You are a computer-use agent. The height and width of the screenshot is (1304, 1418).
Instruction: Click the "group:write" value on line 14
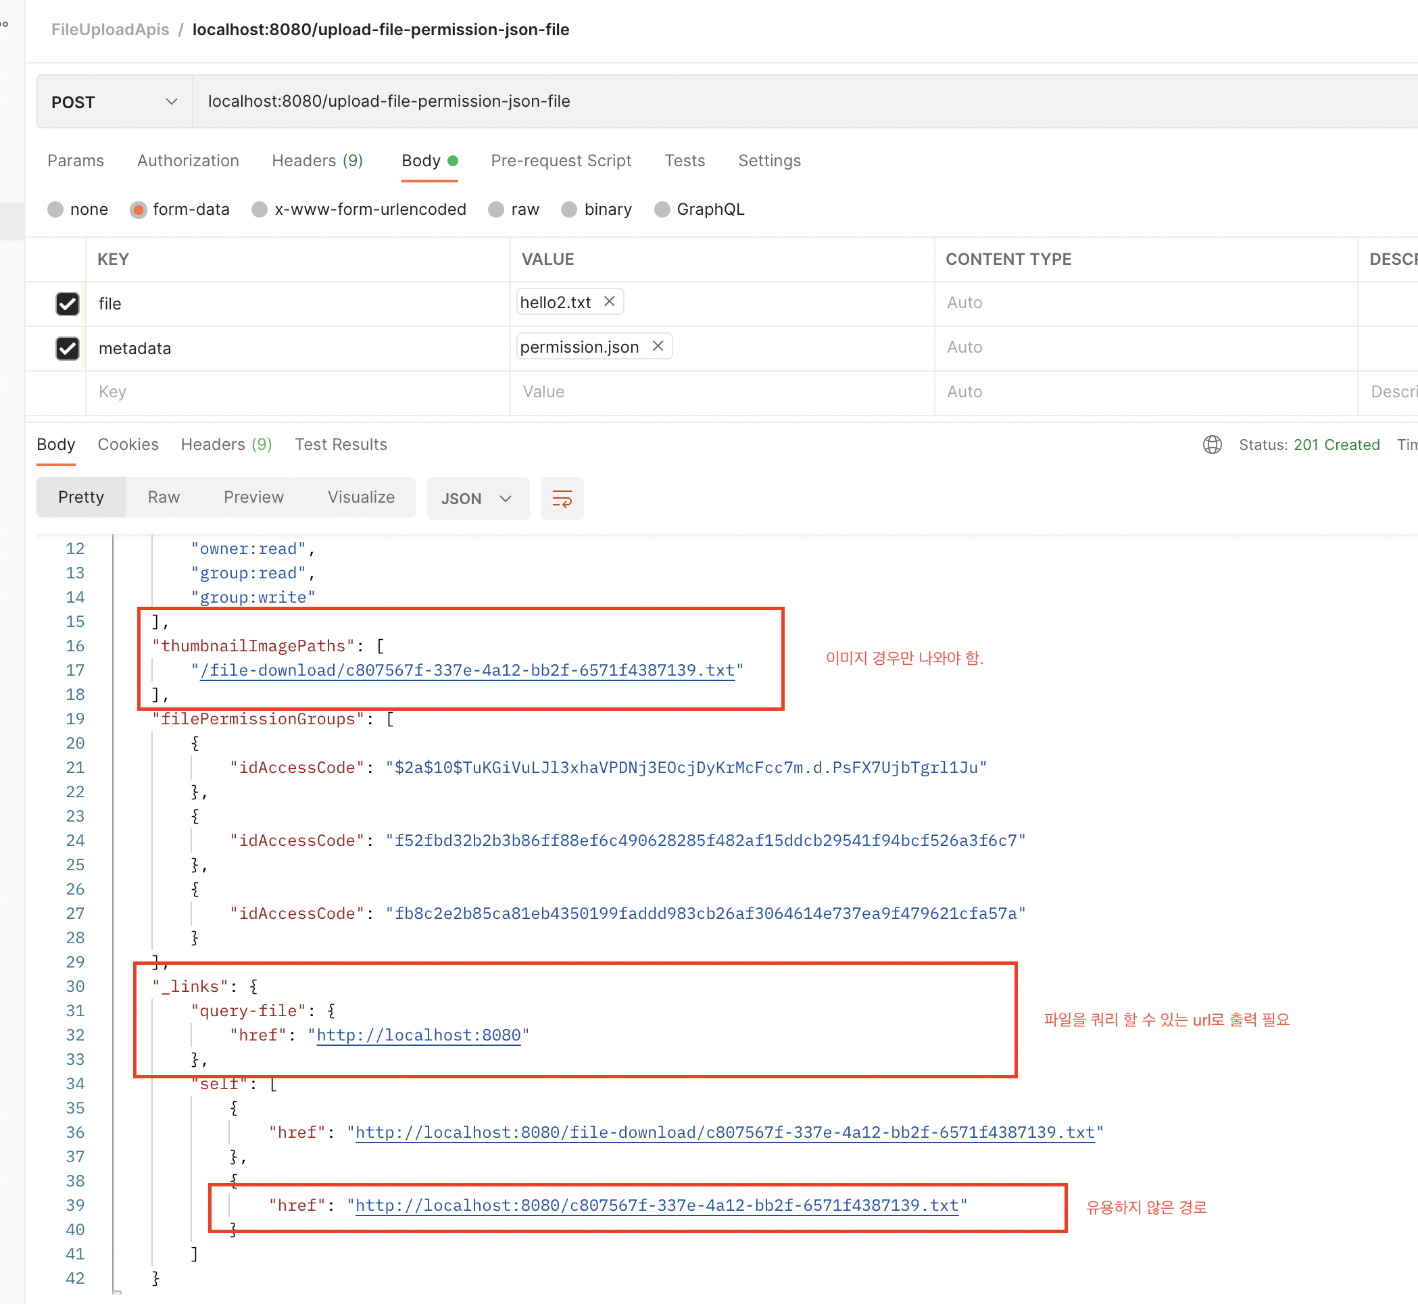coord(253,598)
